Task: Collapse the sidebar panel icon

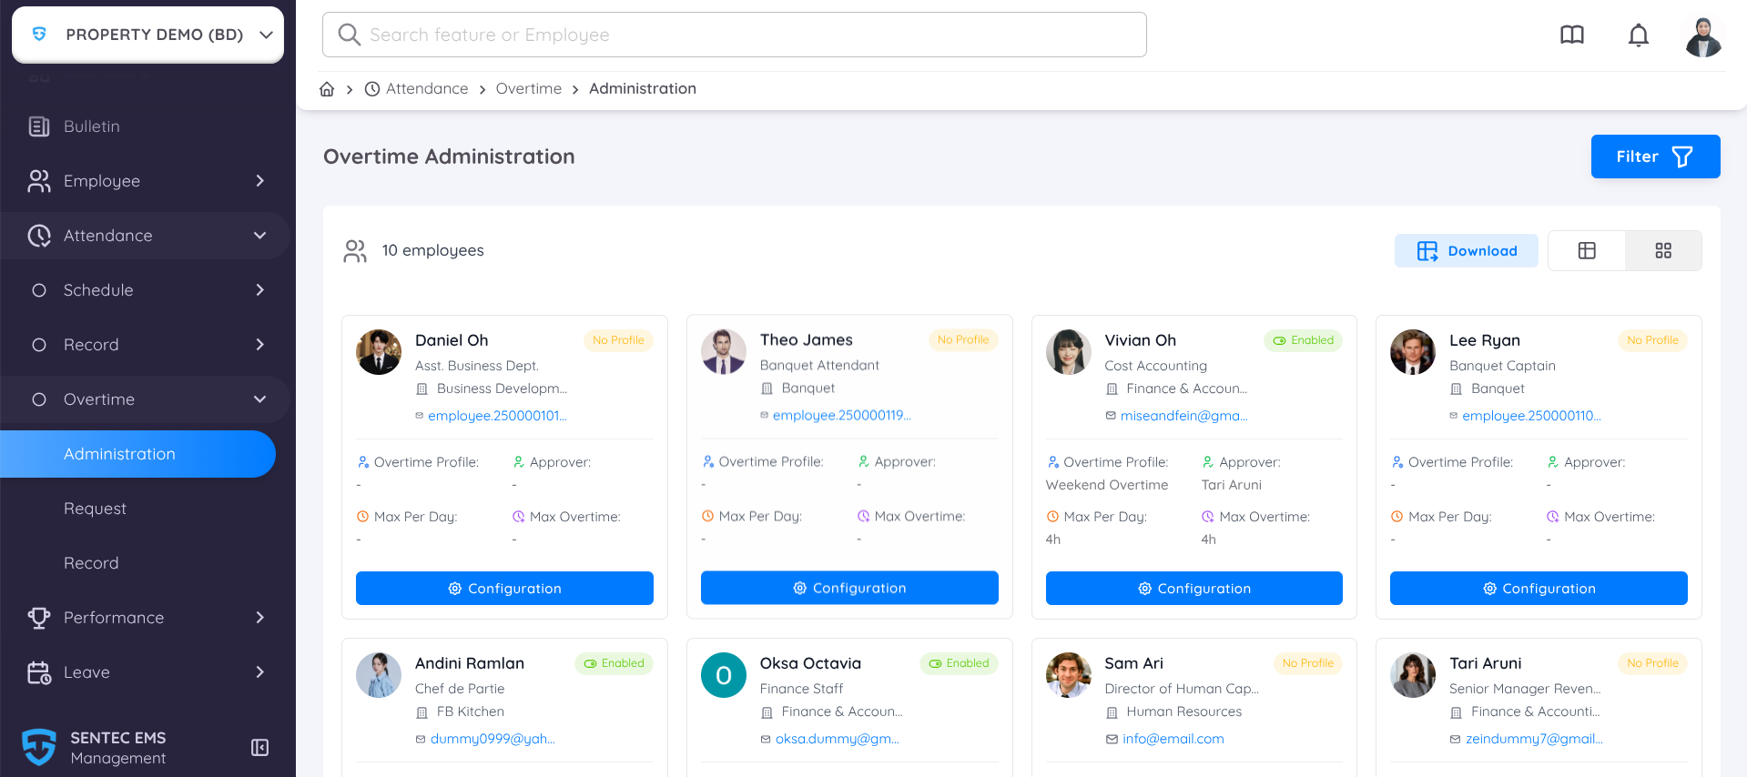Action: coord(259,748)
